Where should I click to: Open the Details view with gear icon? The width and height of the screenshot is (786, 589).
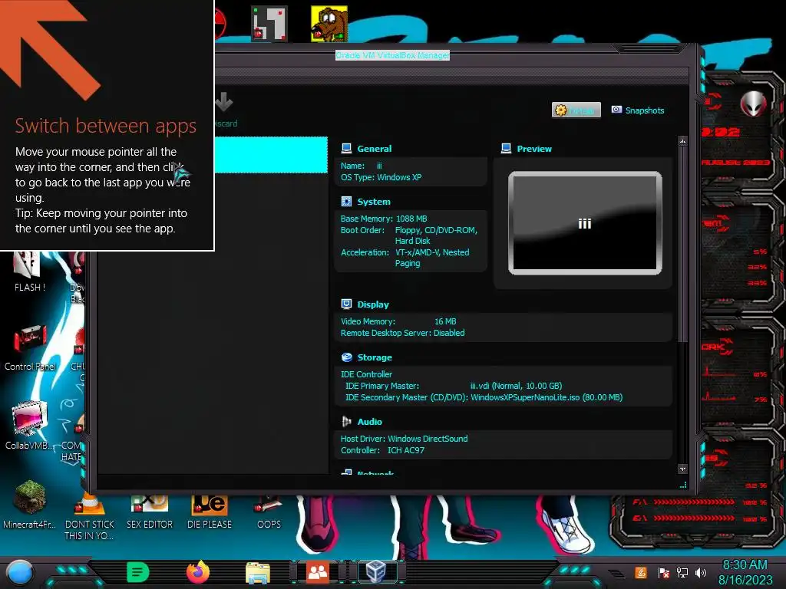(x=576, y=110)
